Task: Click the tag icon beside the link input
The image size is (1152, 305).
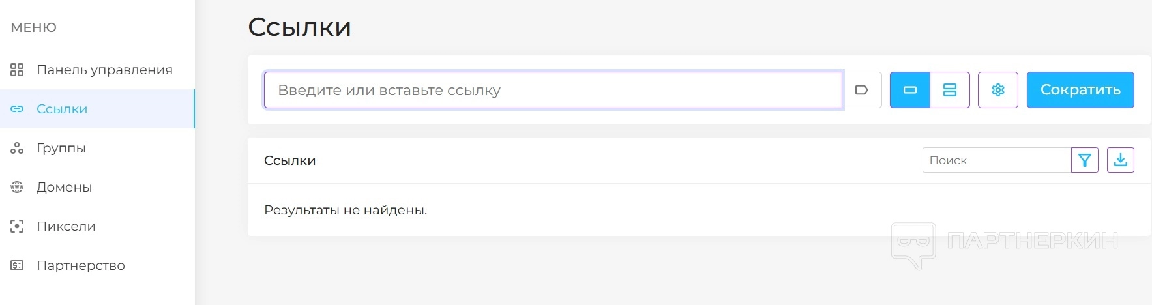Action: click(x=862, y=90)
